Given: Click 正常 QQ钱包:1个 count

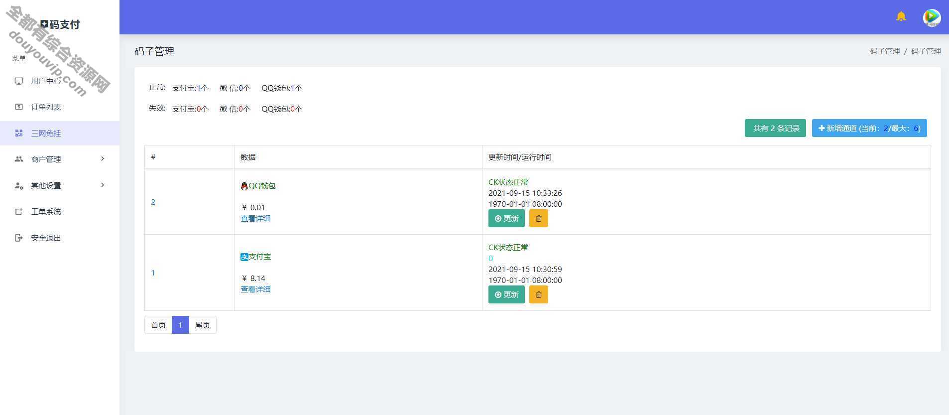Looking at the screenshot, I should tap(282, 88).
